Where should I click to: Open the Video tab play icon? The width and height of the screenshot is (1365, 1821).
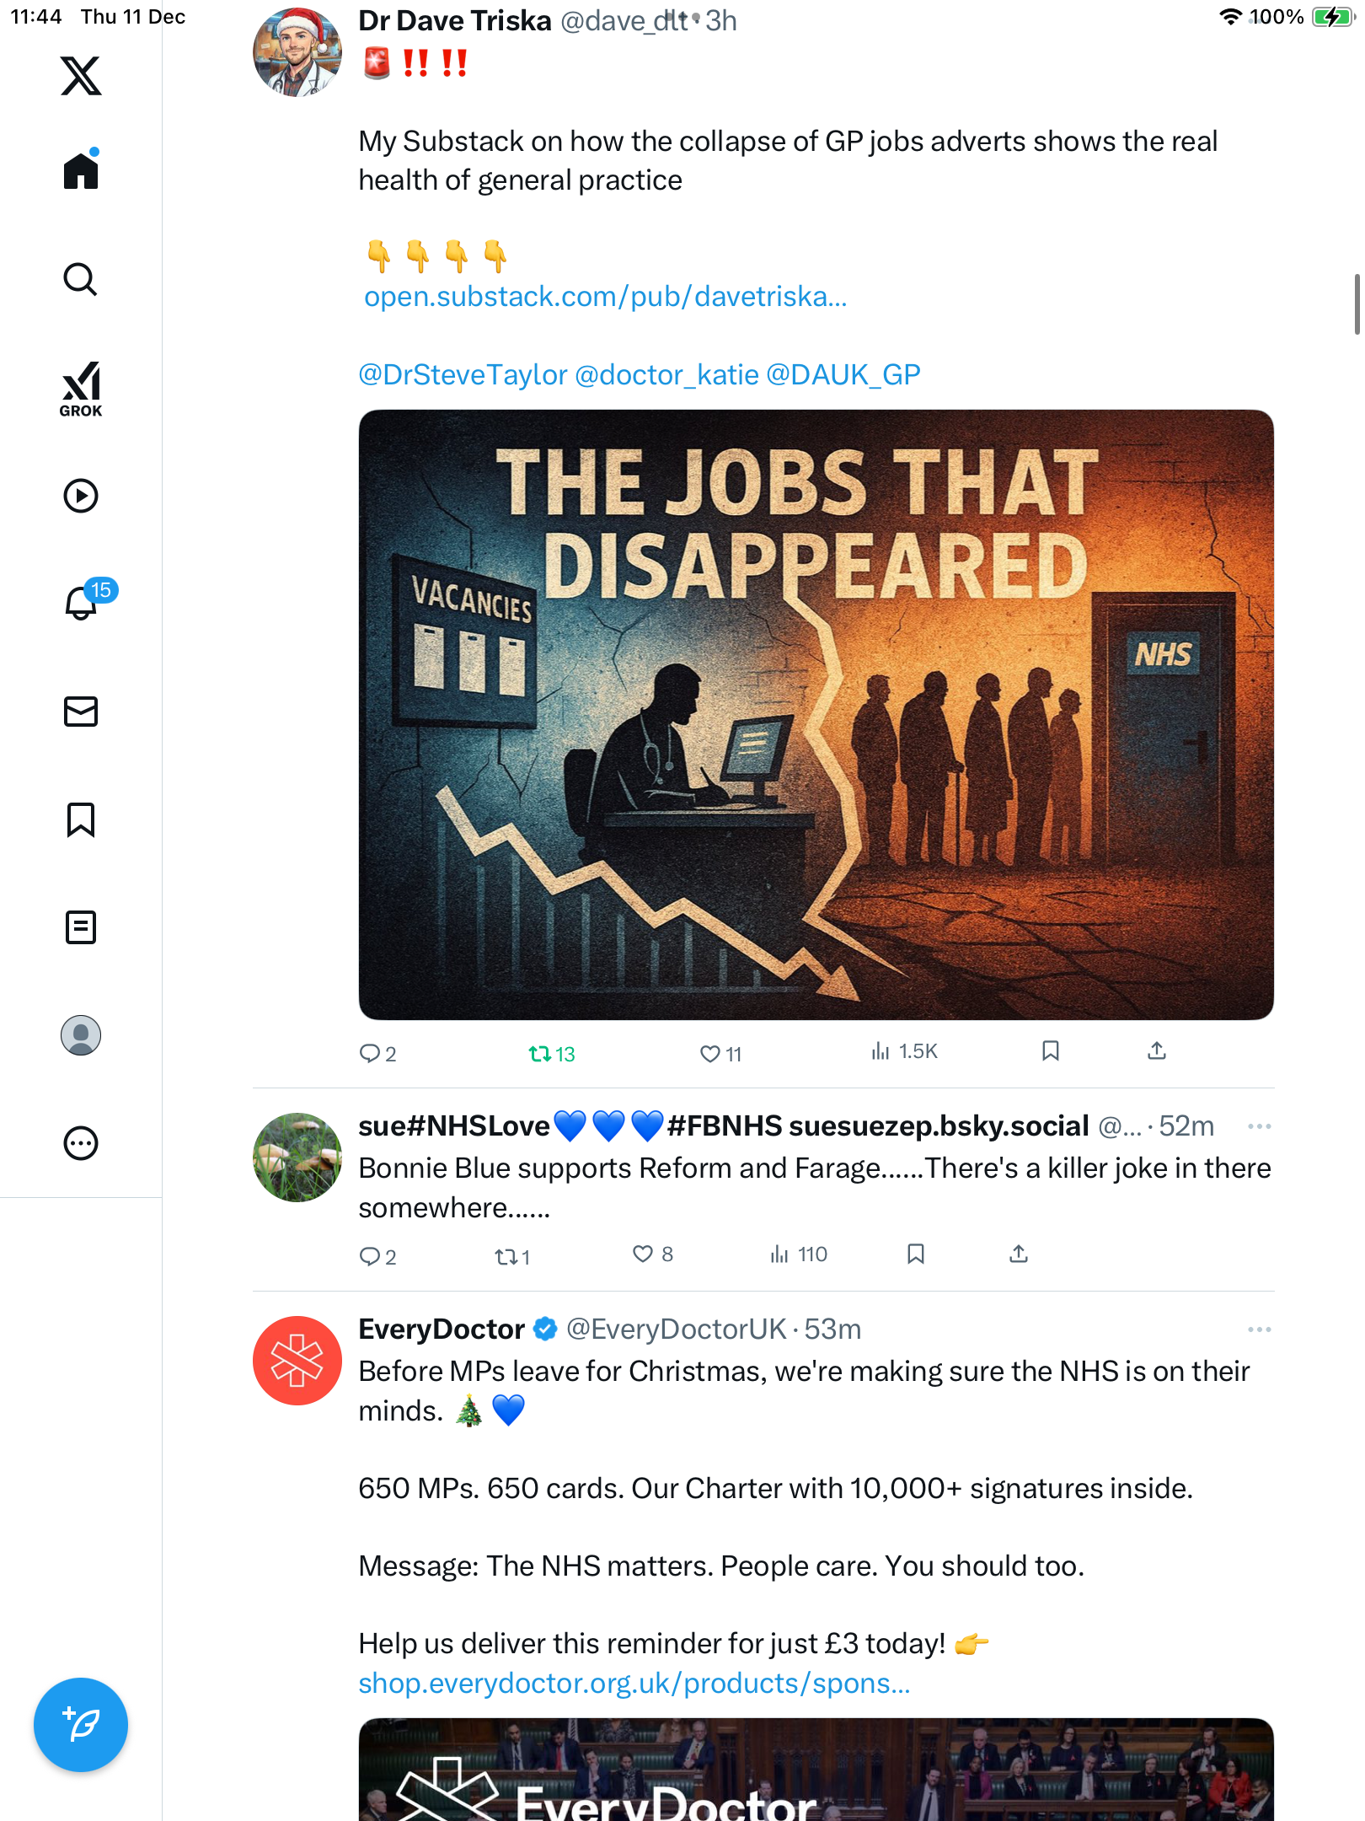tap(81, 496)
